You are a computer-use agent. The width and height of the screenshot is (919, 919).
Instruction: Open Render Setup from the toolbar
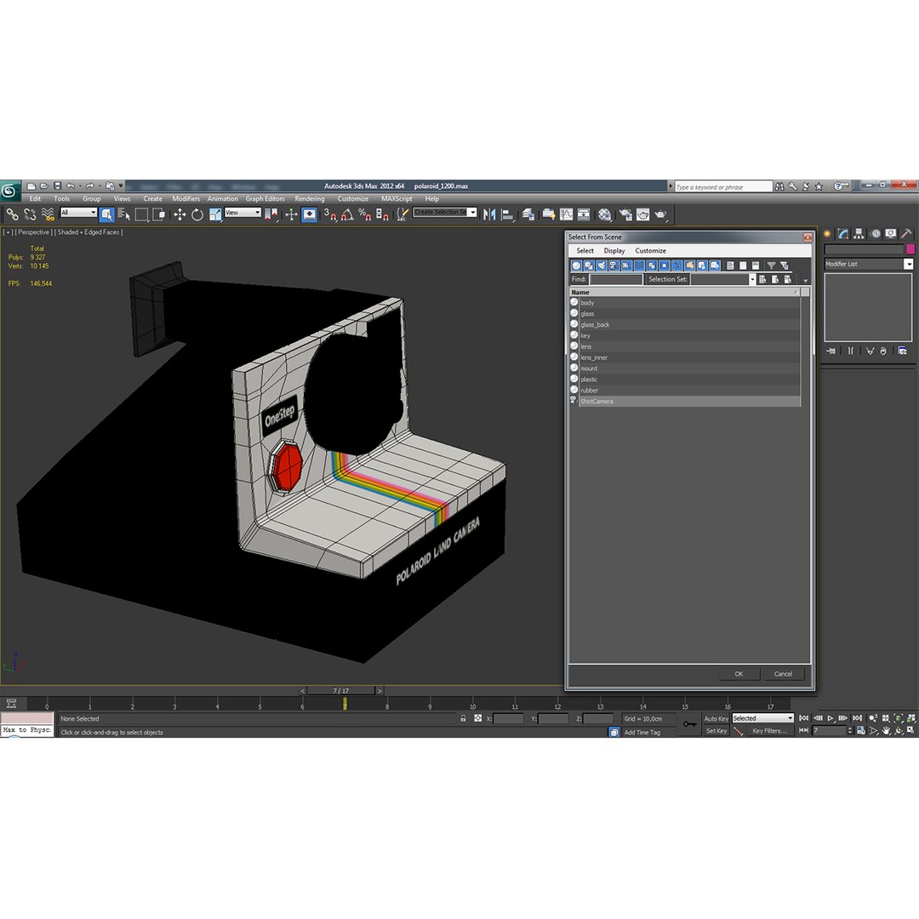coord(625,214)
